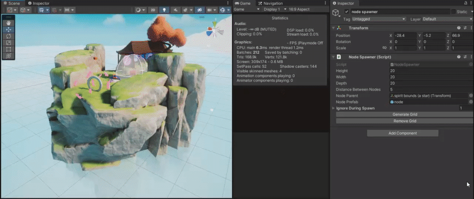
Task: Pick object for Node Prefab field
Action: coord(471,102)
